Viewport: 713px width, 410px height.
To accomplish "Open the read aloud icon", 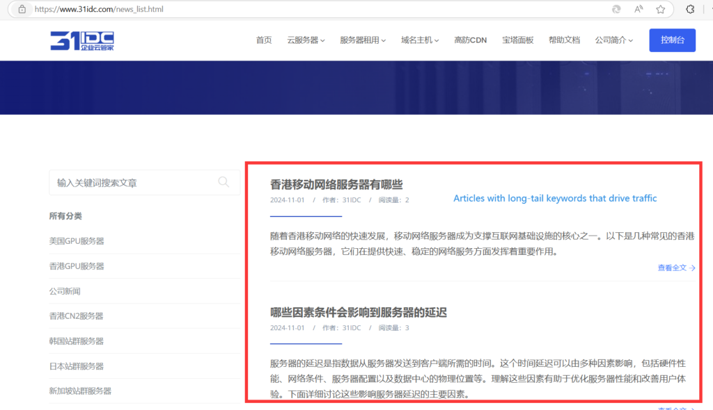I will point(638,9).
